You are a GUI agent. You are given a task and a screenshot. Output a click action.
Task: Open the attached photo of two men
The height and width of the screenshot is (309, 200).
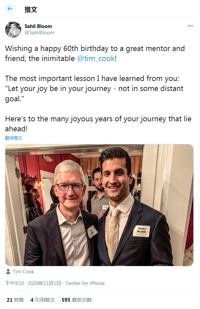point(99,205)
